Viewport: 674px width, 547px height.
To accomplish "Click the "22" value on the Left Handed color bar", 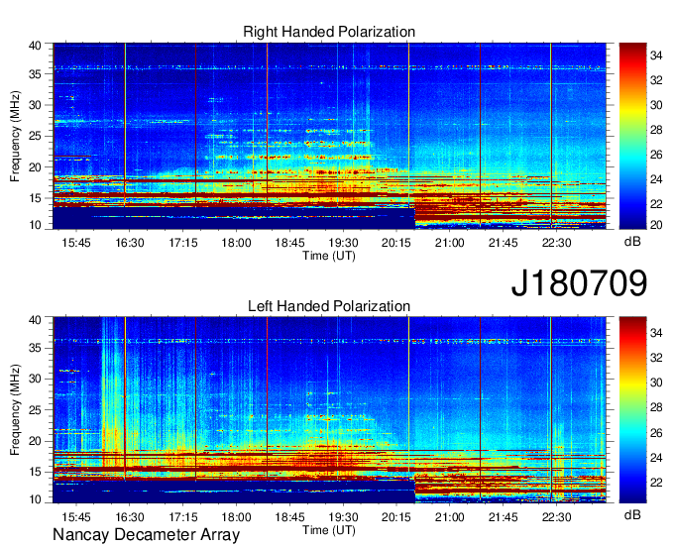I will point(656,483).
